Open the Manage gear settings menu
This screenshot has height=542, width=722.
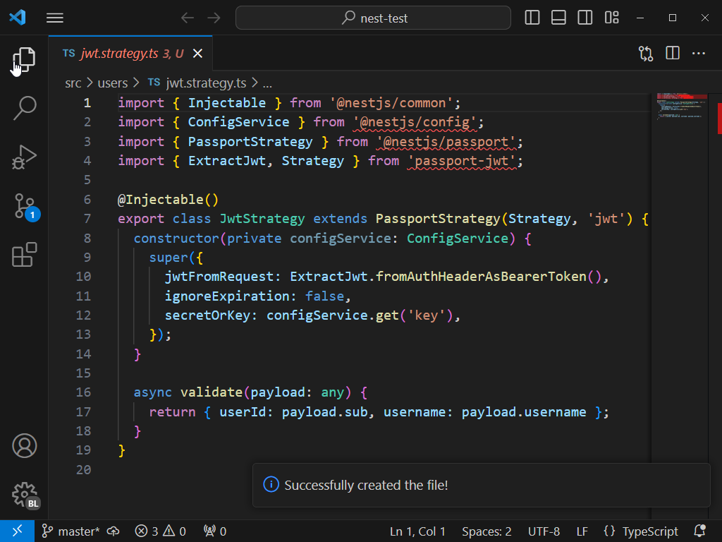pos(25,495)
